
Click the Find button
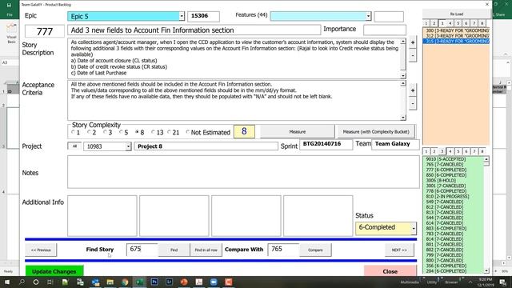[x=174, y=250]
